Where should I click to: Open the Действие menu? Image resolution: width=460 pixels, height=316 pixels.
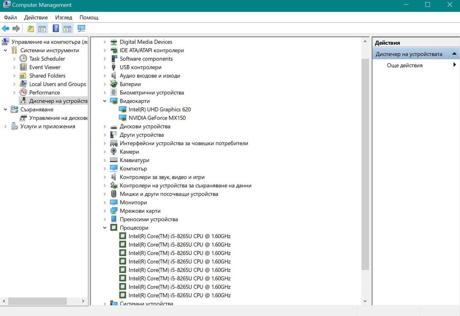tap(36, 18)
